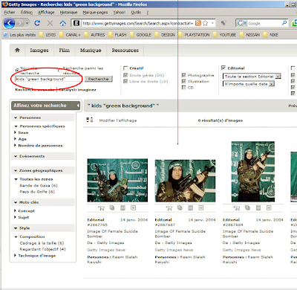Screen dimensions: 297x290
Task: Add image #2867765 to cart
Action: click(x=101, y=207)
